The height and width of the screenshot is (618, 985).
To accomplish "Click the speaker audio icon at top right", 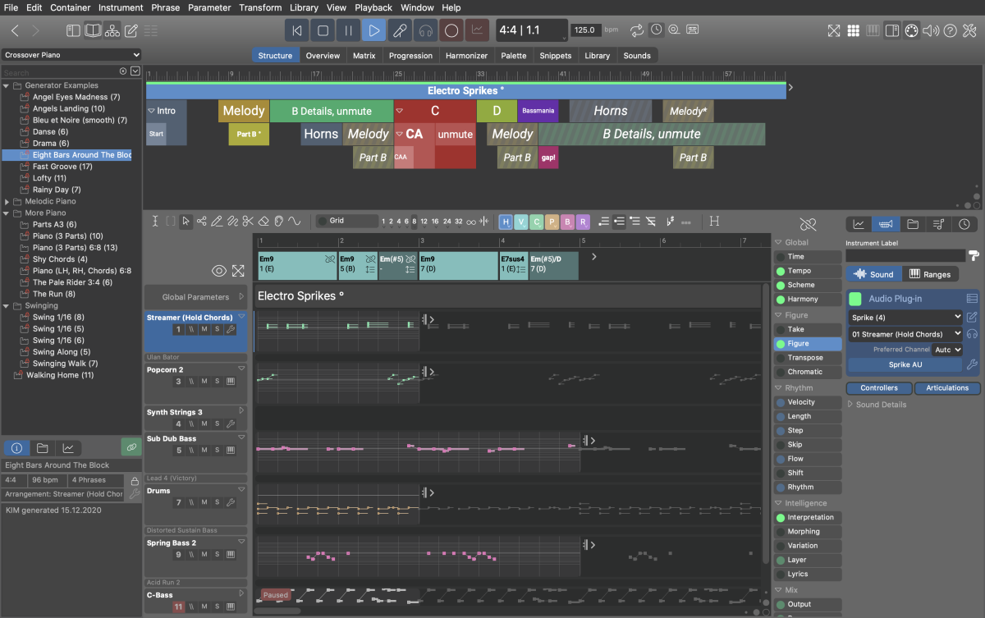I will [x=930, y=30].
